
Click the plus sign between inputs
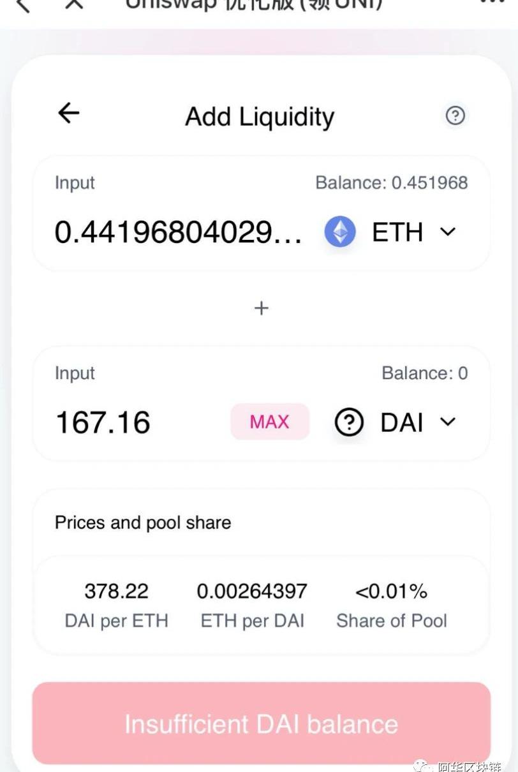[261, 308]
